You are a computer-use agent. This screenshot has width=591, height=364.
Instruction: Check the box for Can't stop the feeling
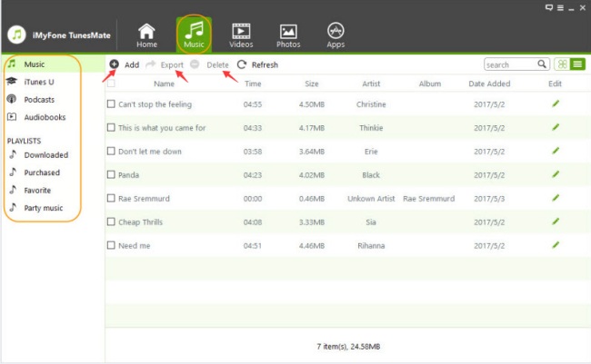[x=111, y=103]
